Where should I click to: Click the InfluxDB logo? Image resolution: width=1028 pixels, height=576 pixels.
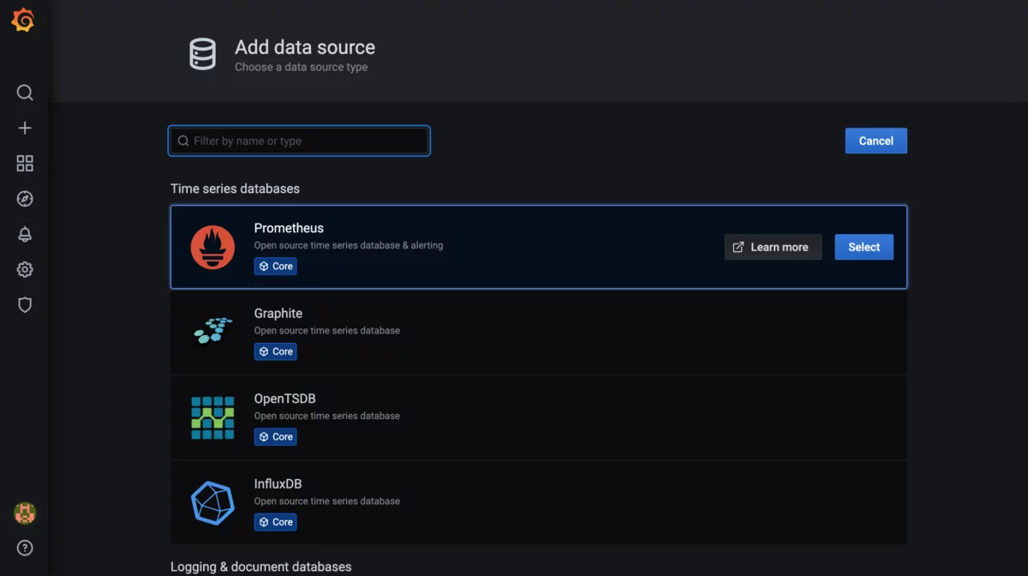coord(212,503)
